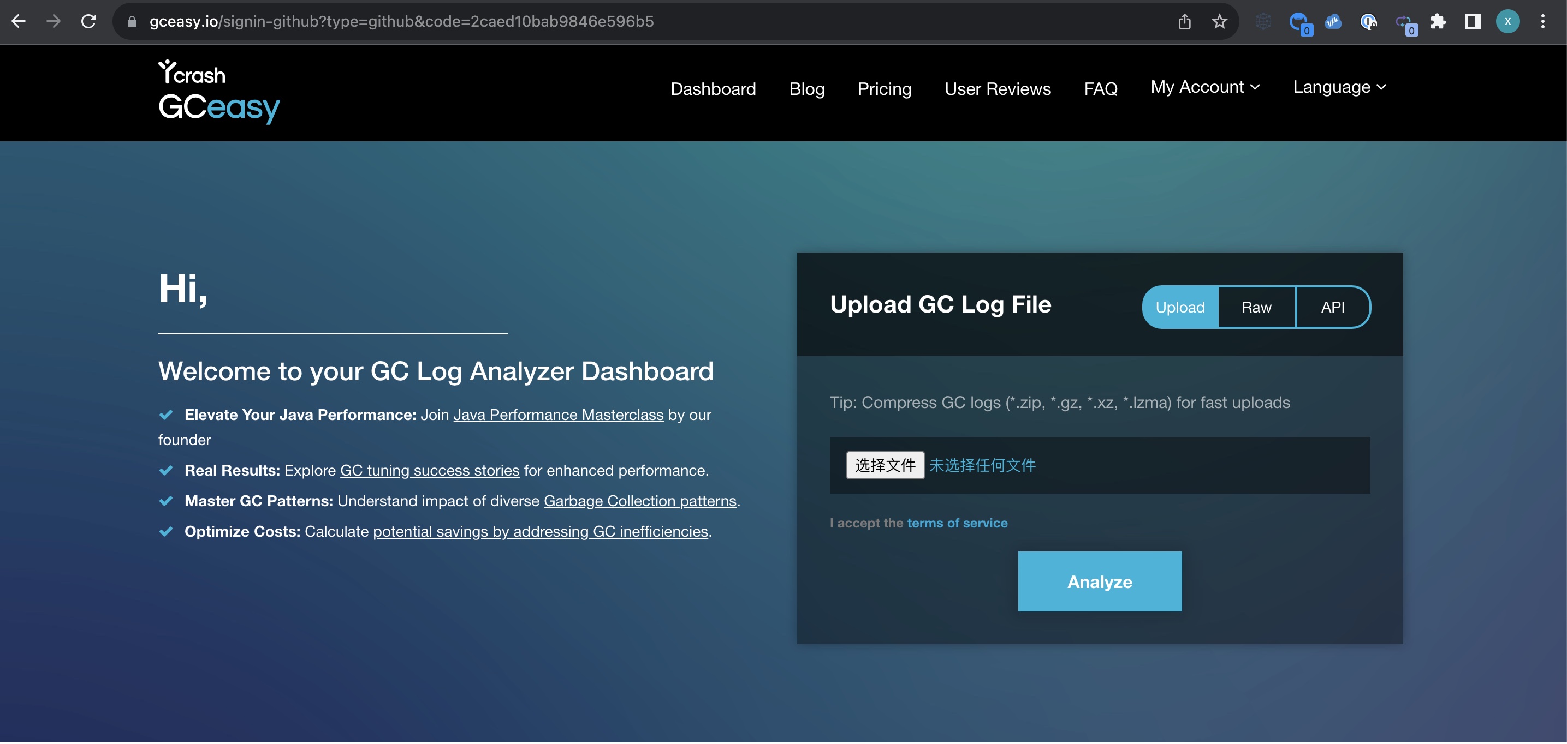Open the Extensions puzzle icon
This screenshot has width=1567, height=744.
click(1438, 22)
